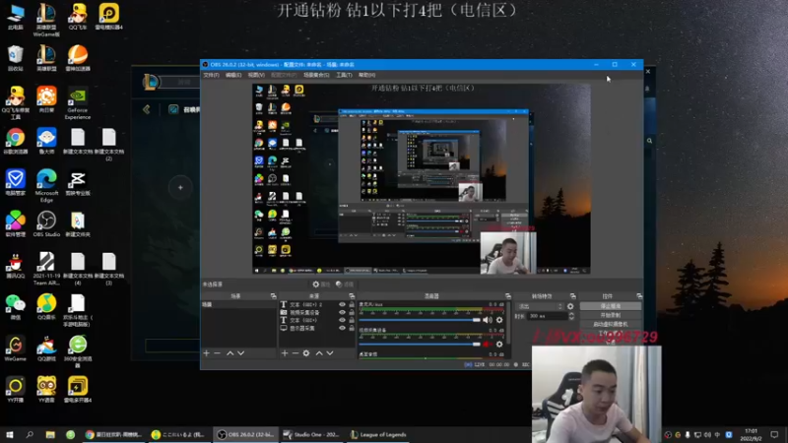
Task: Click the transition duration input field
Action: (x=547, y=316)
